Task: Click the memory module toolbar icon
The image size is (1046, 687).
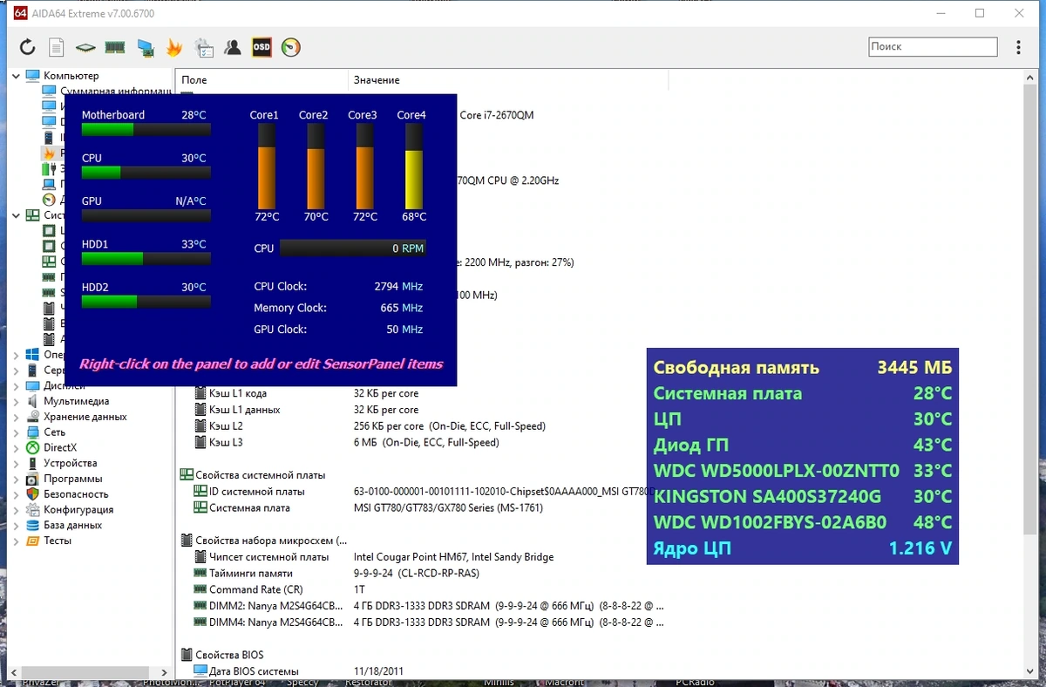Action: tap(115, 47)
